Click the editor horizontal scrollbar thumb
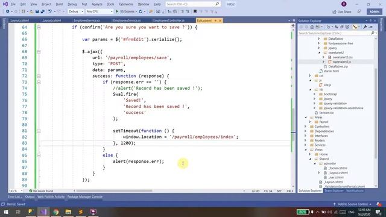This screenshot has height=217, width=386. tap(114, 190)
